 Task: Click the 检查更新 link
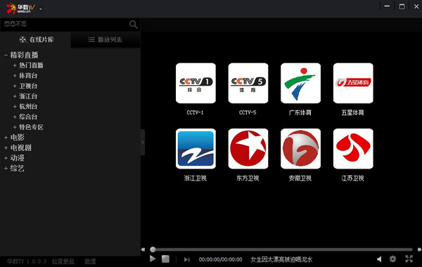coord(63,261)
